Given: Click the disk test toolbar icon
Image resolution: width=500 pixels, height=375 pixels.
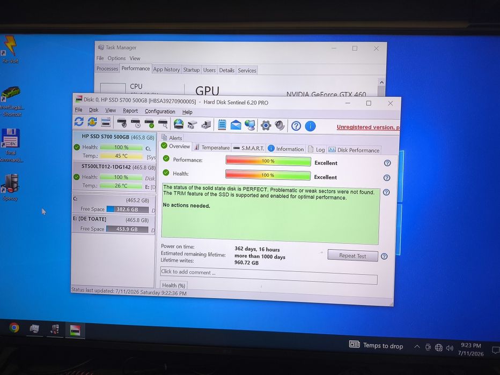Looking at the screenshot, I should [121, 123].
